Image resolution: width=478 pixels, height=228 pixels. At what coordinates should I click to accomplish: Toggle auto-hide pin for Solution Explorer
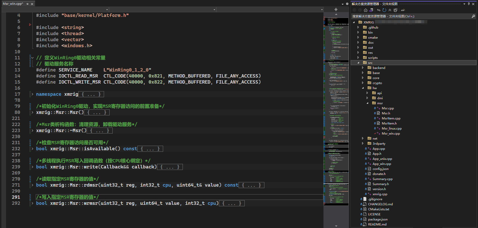click(469, 4)
